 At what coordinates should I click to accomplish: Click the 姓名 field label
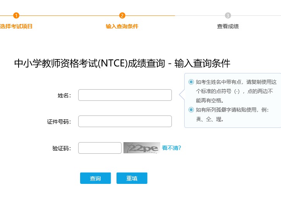(x=64, y=95)
